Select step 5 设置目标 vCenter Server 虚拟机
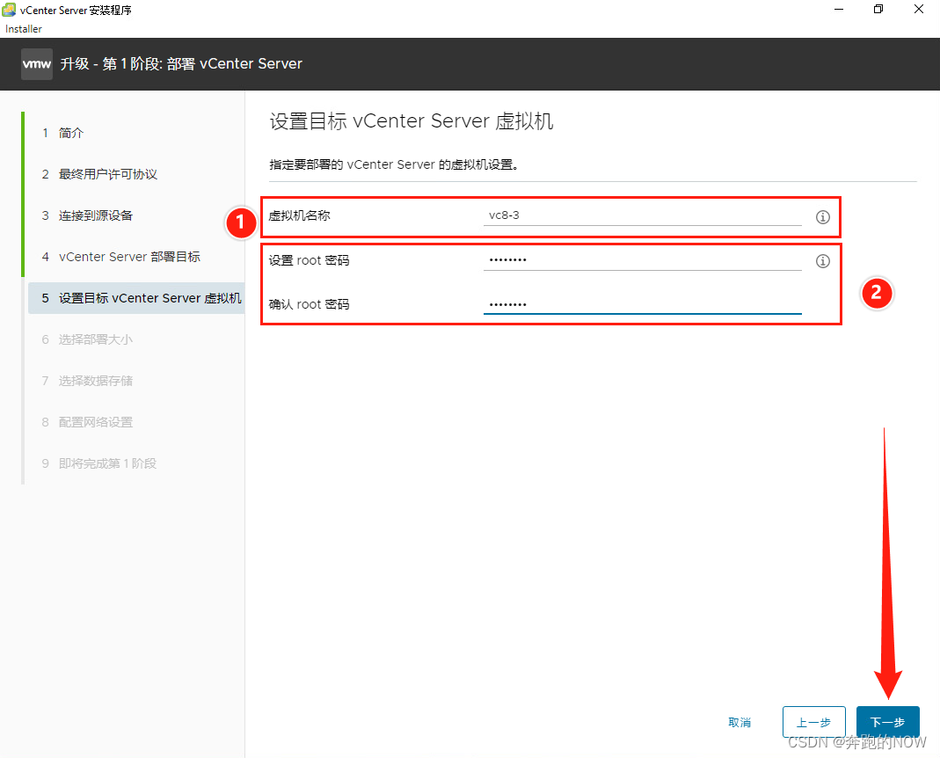Screen dimensions: 940x758 point(136,298)
